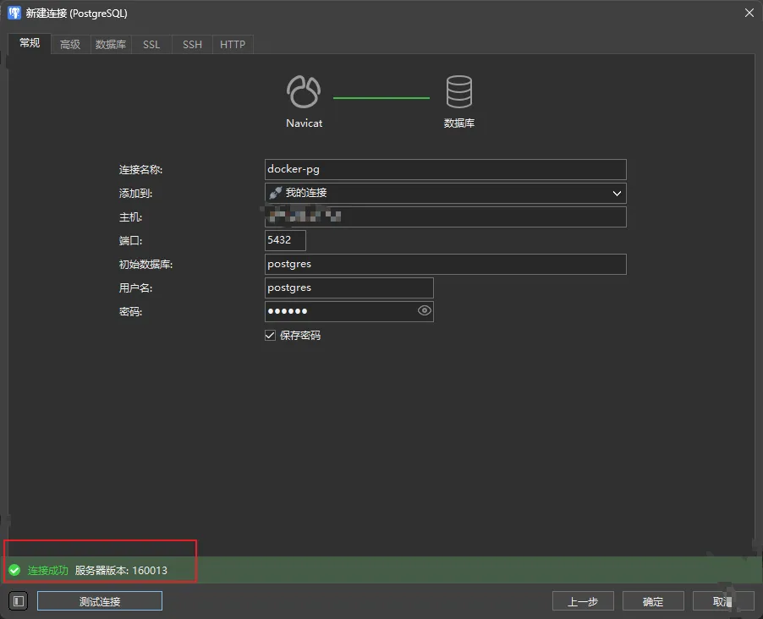Go back with the 上一步 button
Viewport: 763px width, 619px height.
point(583,601)
